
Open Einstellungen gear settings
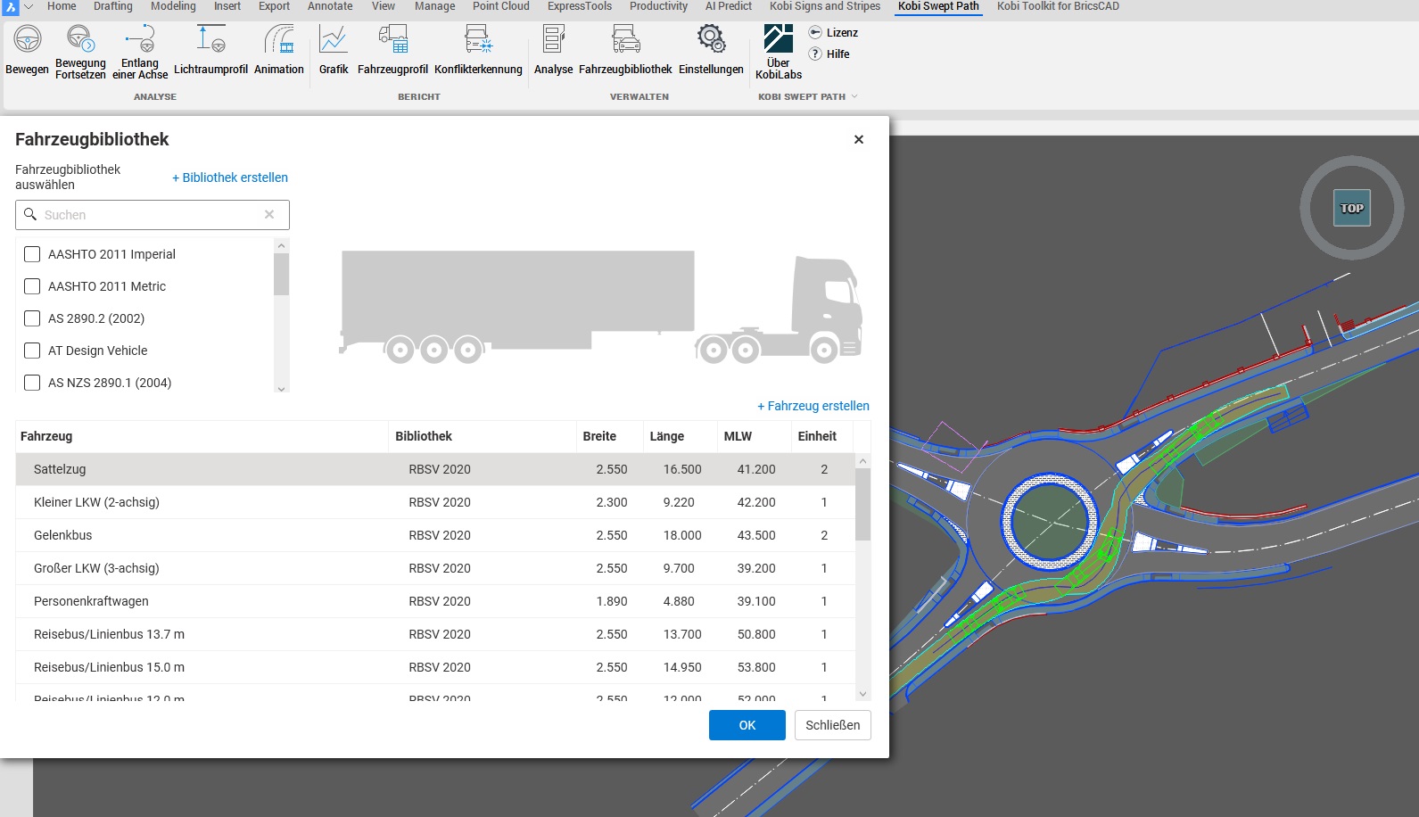(x=711, y=51)
